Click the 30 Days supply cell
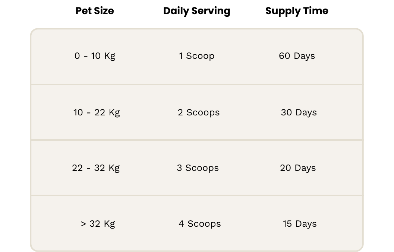Image resolution: width=394 pixels, height=252 pixels. point(299,112)
